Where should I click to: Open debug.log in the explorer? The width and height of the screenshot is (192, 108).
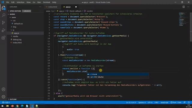coord(17,40)
